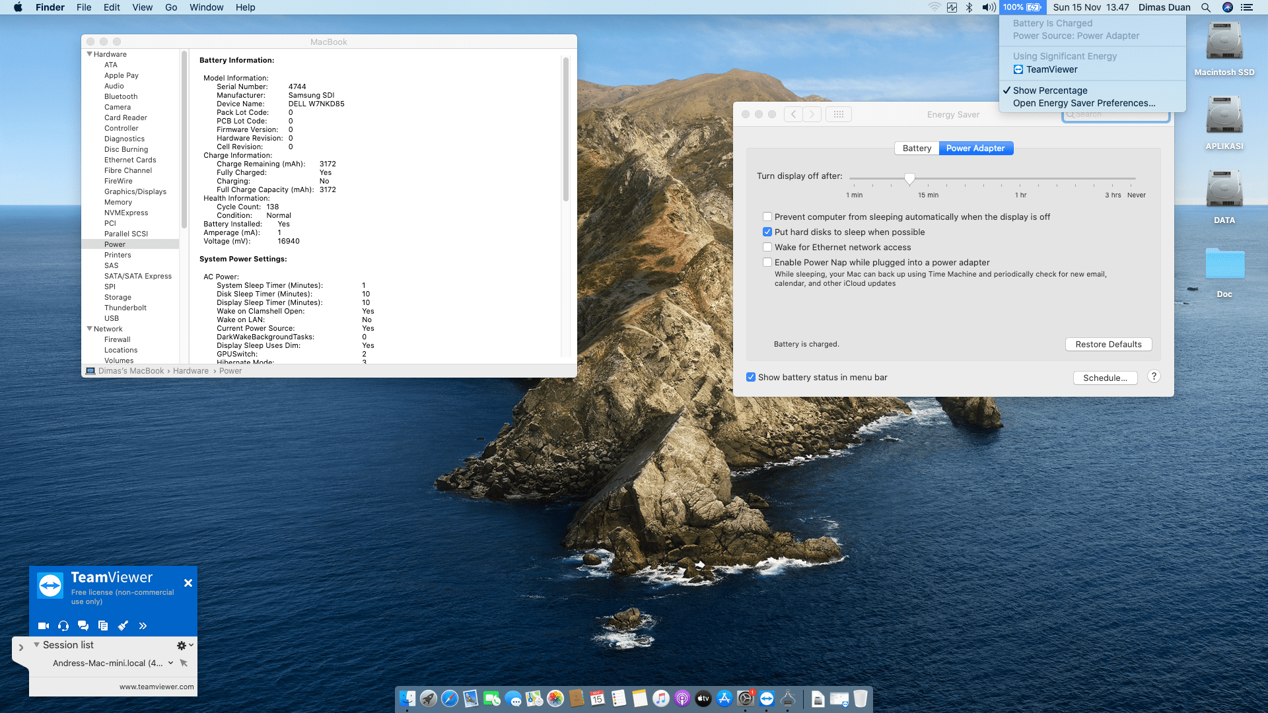The image size is (1268, 713).
Task: Open the Go menu in menu bar
Action: (171, 7)
